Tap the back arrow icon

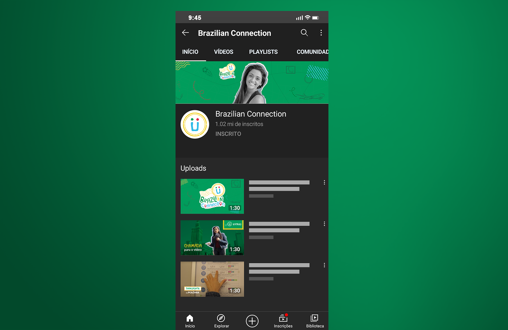(185, 33)
